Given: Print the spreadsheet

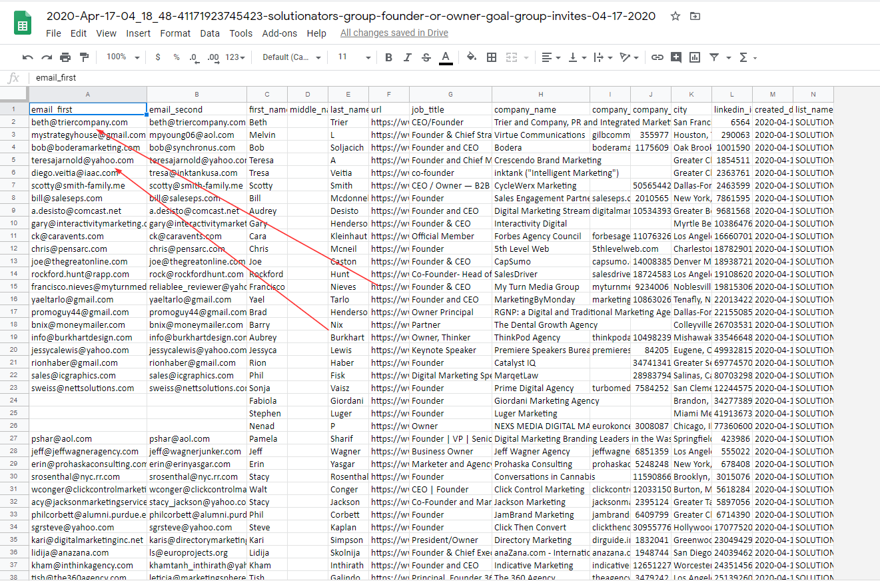Looking at the screenshot, I should point(65,57).
